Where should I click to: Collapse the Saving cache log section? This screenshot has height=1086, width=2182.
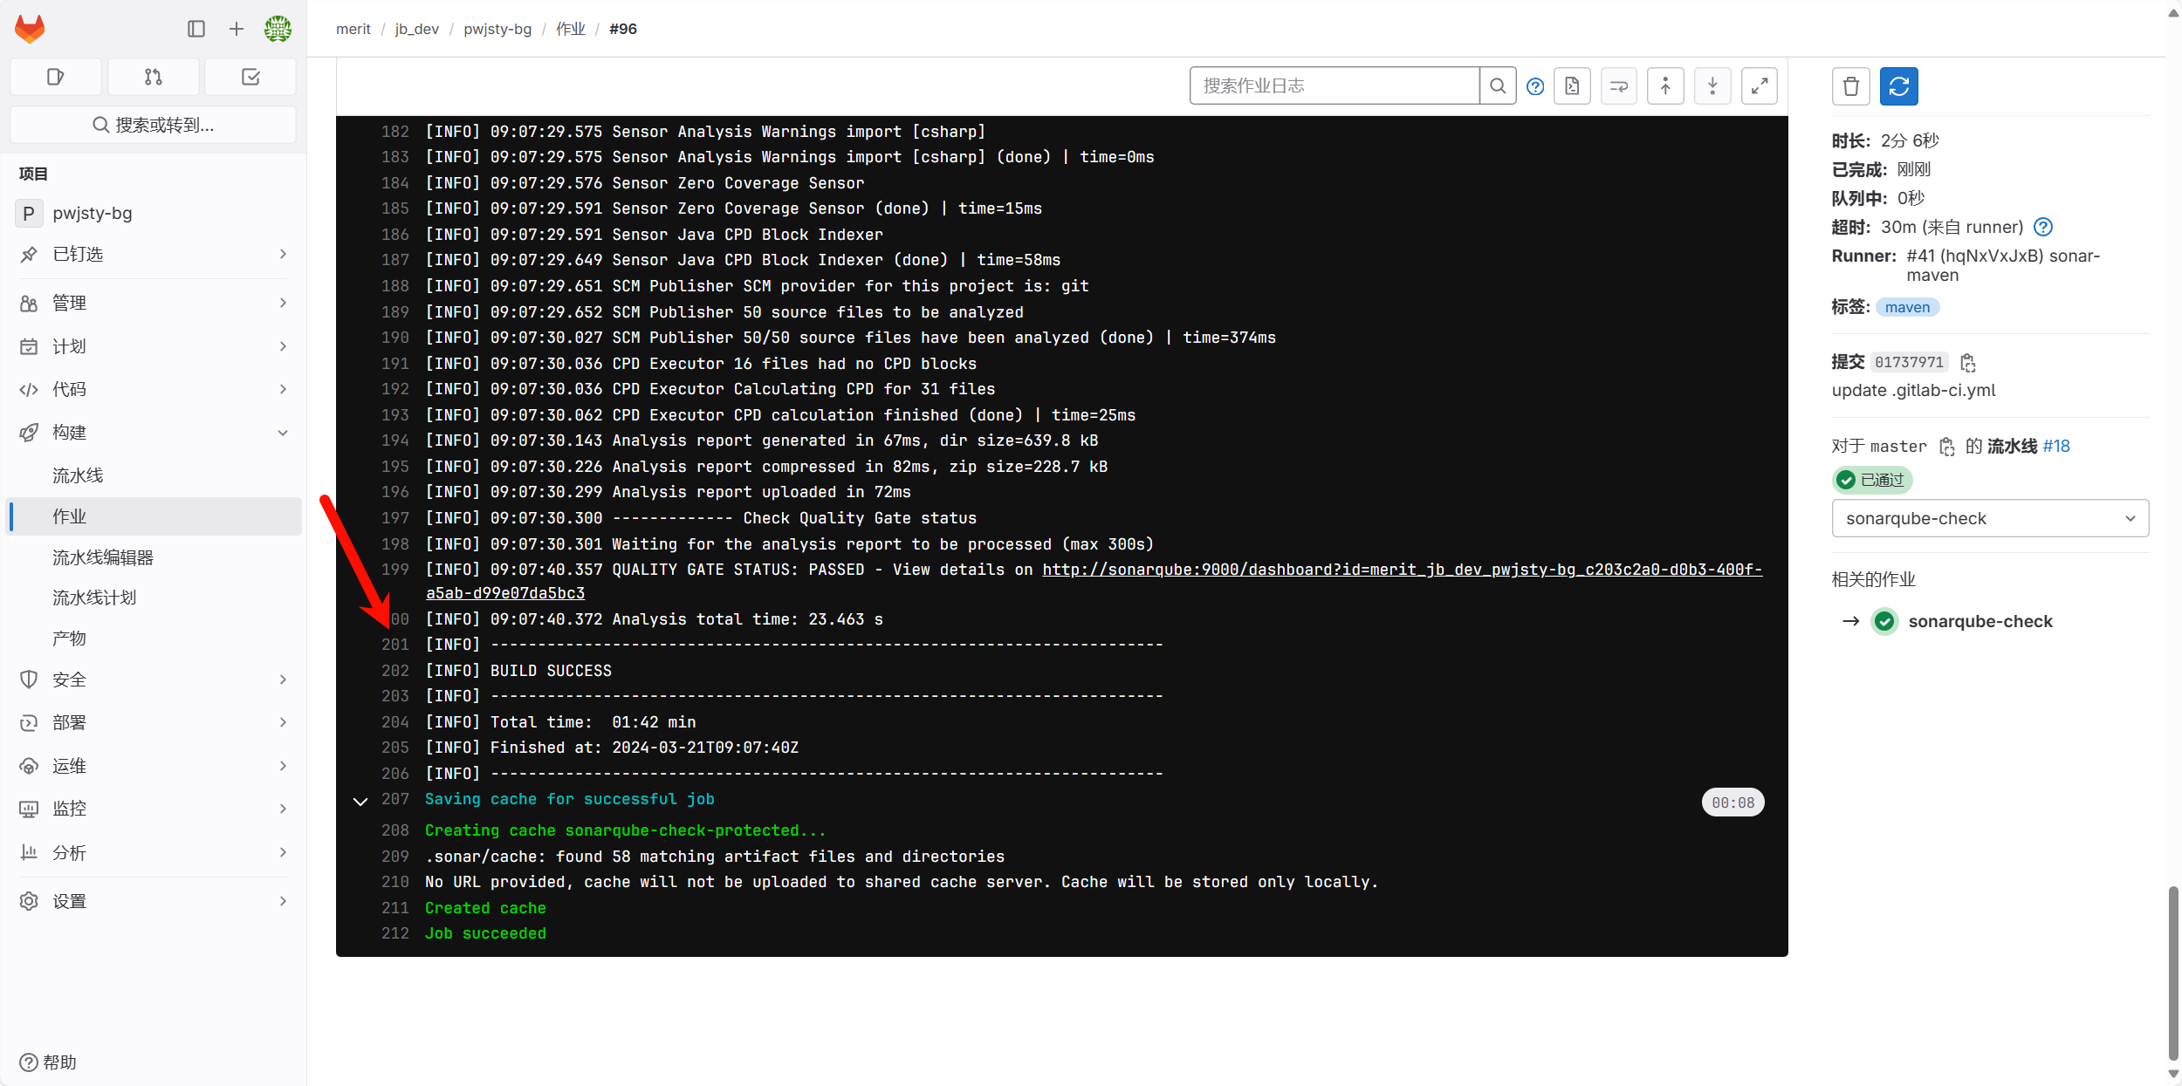click(360, 801)
